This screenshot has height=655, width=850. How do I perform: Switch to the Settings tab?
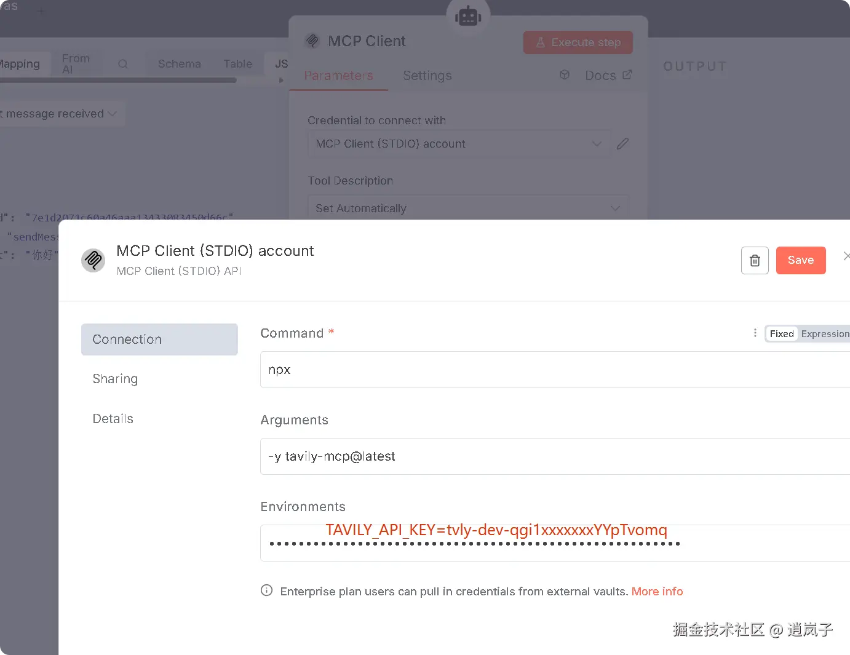click(x=427, y=76)
